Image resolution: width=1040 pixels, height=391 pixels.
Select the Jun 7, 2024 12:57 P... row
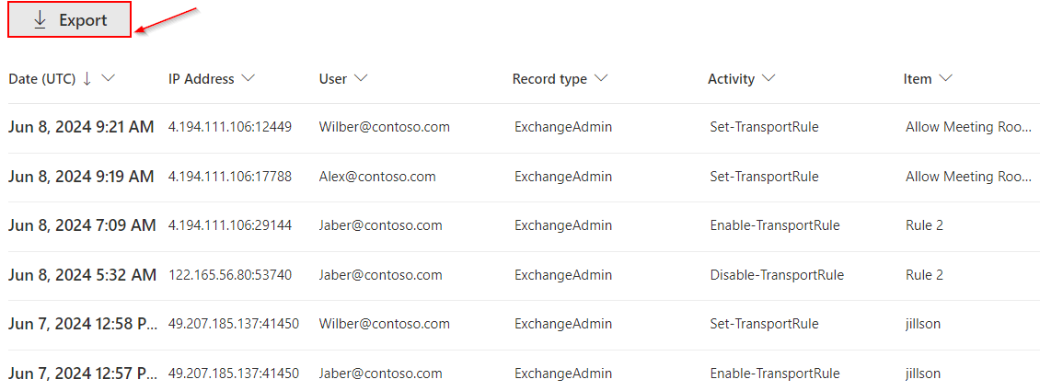coord(83,373)
